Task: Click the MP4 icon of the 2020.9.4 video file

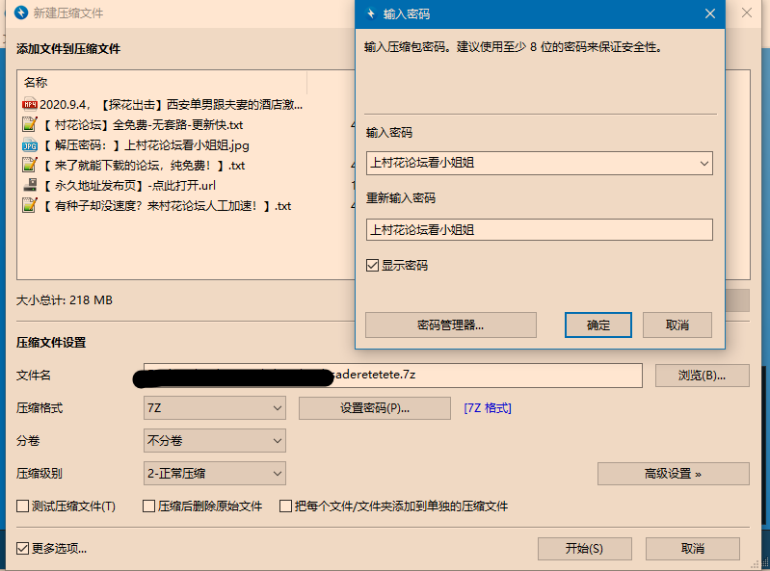Action: coord(30,104)
